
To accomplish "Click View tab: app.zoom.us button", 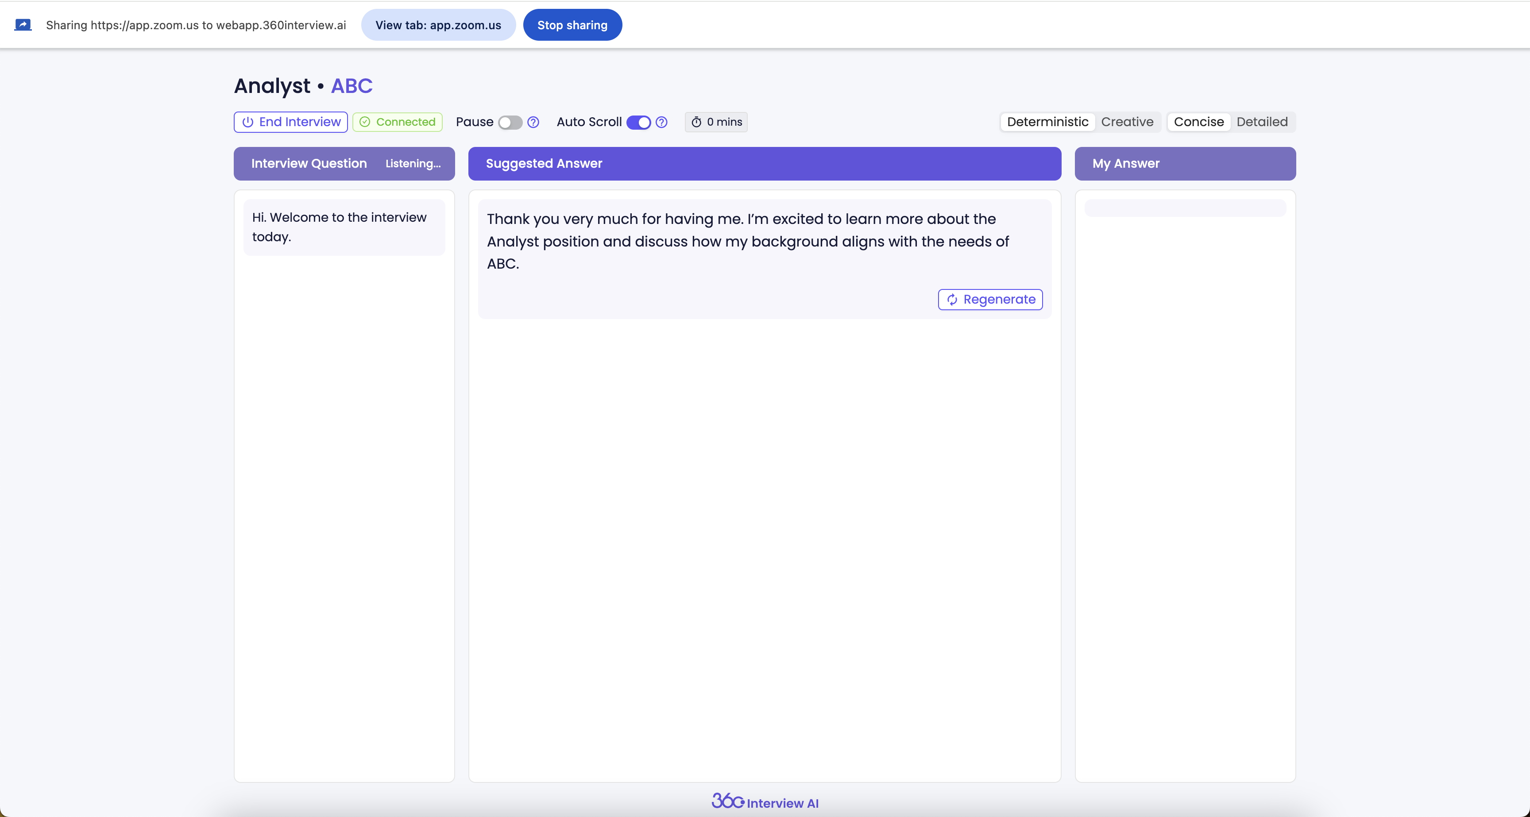I will 438,25.
